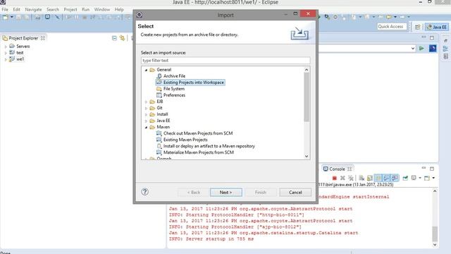Maximize the Console view
Image resolution: width=451 pixels, height=254 pixels.
click(x=432, y=169)
